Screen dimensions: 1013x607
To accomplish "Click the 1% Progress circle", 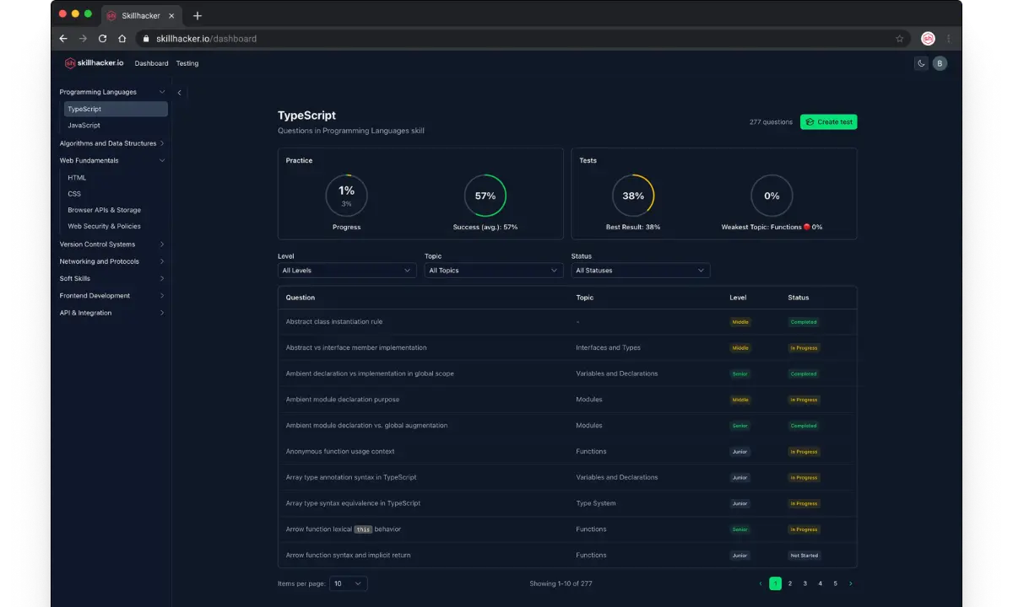I will (x=347, y=196).
